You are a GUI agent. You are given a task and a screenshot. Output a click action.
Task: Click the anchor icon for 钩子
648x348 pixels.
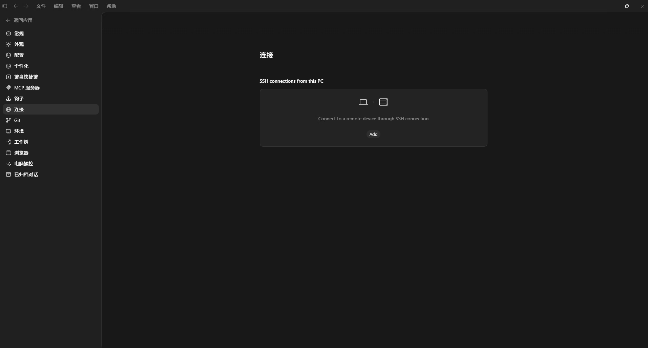point(8,99)
